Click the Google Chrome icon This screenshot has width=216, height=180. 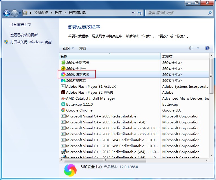(x=63, y=110)
